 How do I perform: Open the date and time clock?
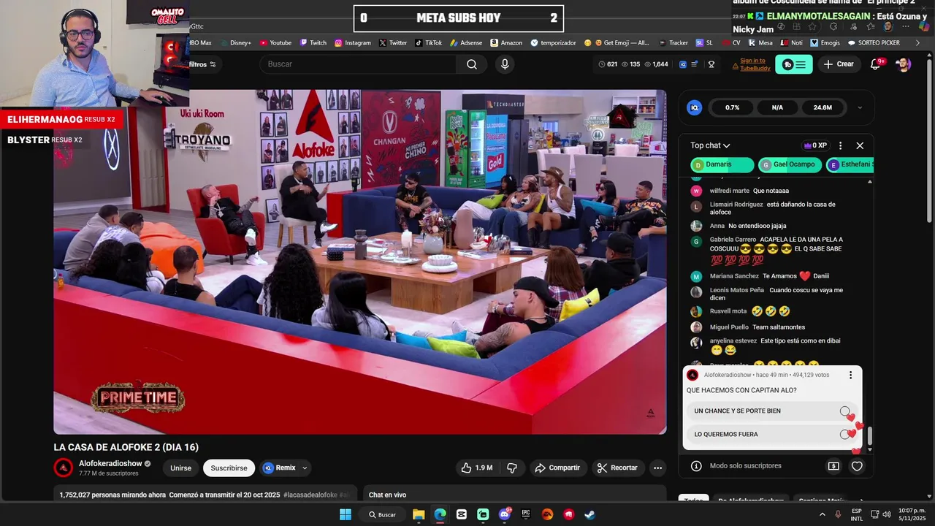tap(912, 514)
